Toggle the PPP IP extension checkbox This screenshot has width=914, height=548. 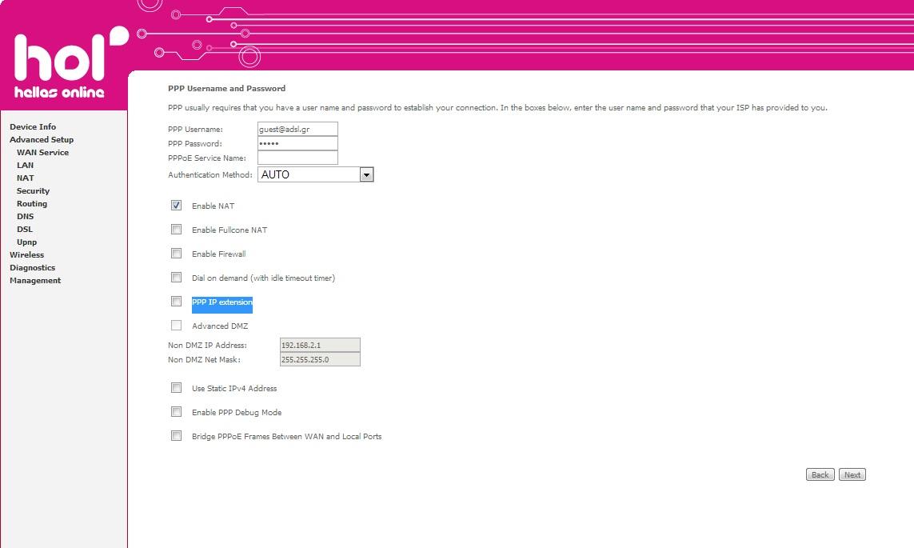pyautogui.click(x=176, y=302)
